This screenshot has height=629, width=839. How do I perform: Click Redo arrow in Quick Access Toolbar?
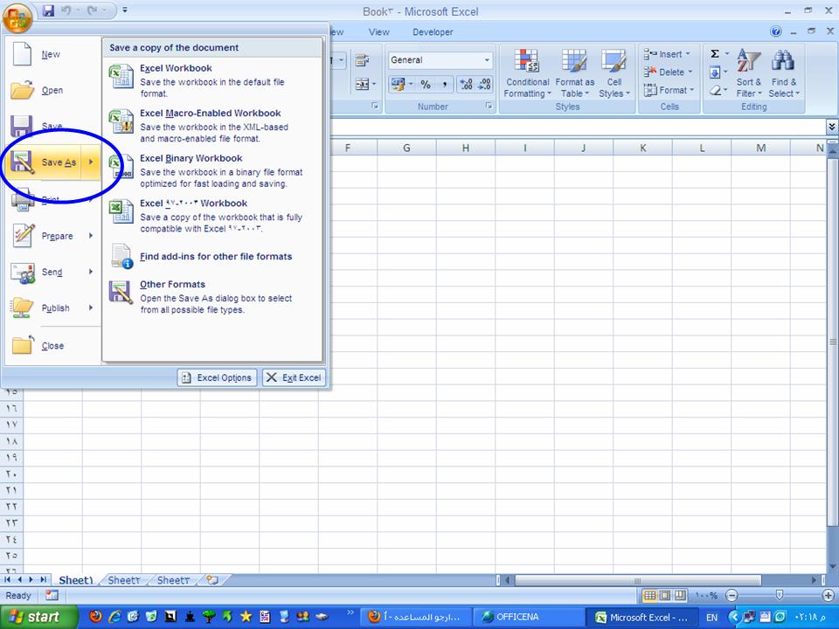[x=93, y=10]
